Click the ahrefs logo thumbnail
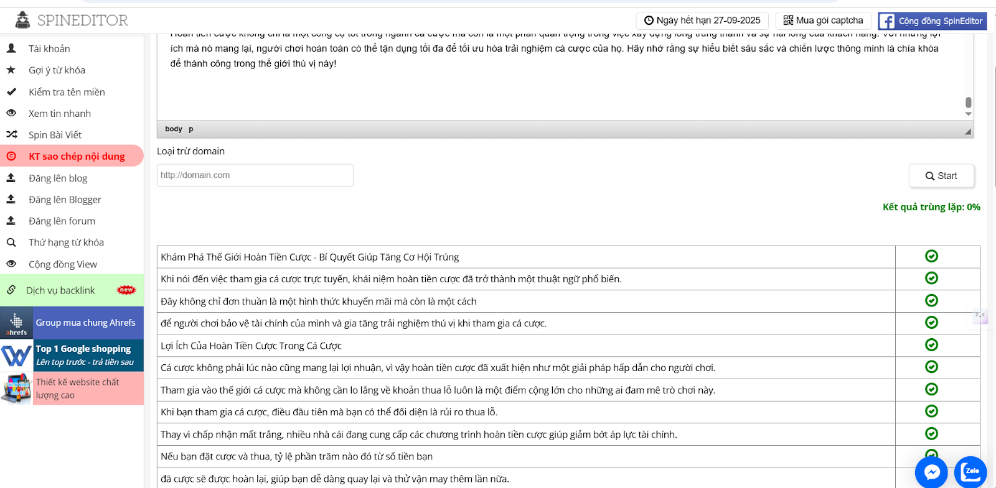Screen dimensions: 996x488 click(x=16, y=323)
